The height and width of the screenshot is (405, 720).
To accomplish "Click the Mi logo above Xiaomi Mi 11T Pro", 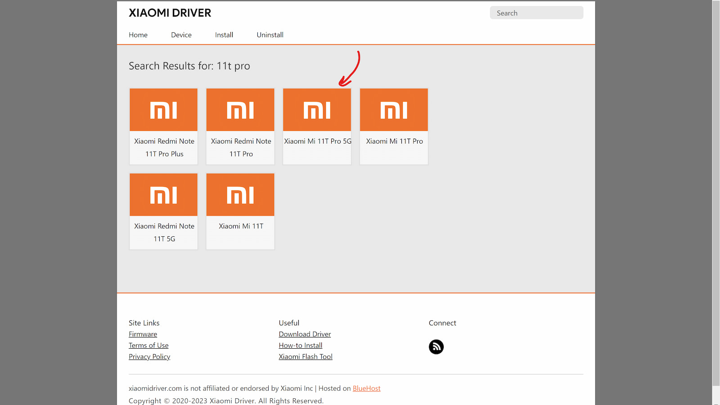I will pyautogui.click(x=394, y=110).
